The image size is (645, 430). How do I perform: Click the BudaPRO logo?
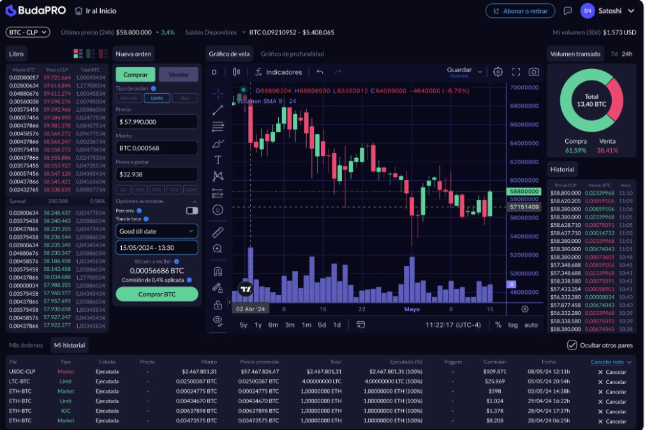[x=35, y=10]
